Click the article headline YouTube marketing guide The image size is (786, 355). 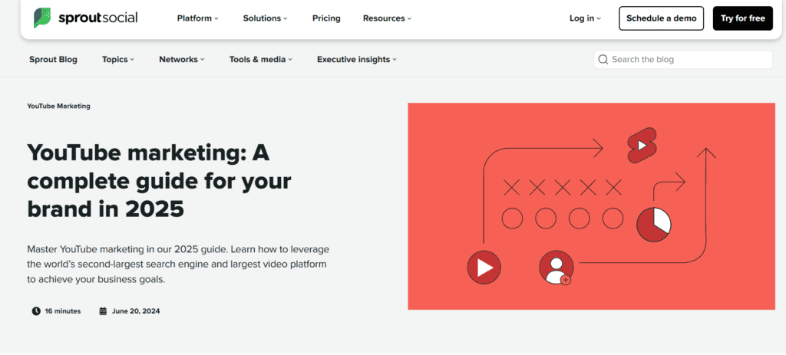point(159,181)
